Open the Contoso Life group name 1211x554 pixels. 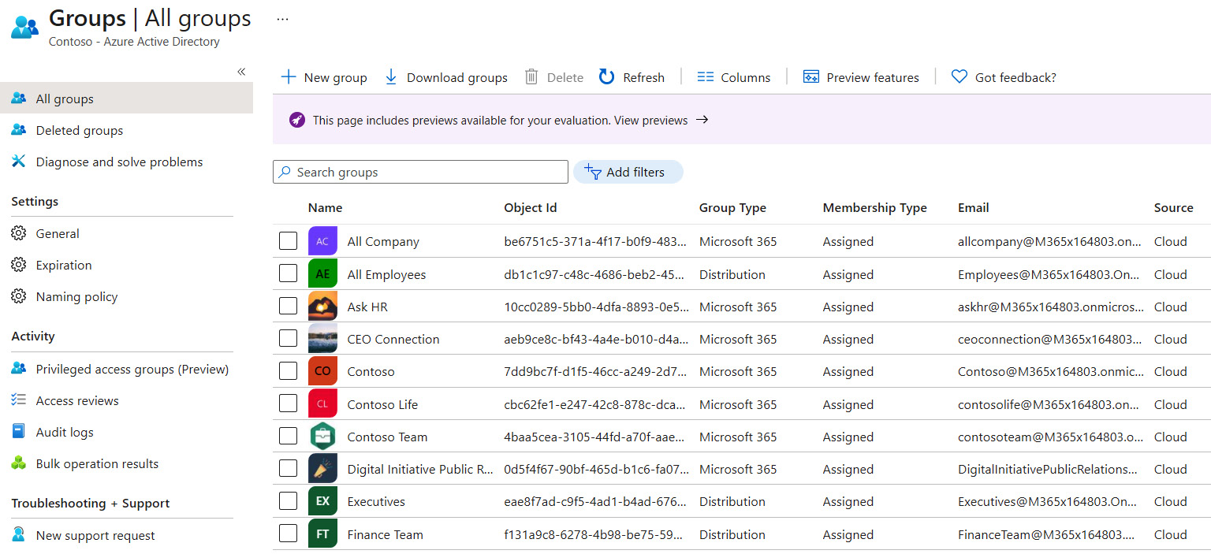[x=382, y=404]
